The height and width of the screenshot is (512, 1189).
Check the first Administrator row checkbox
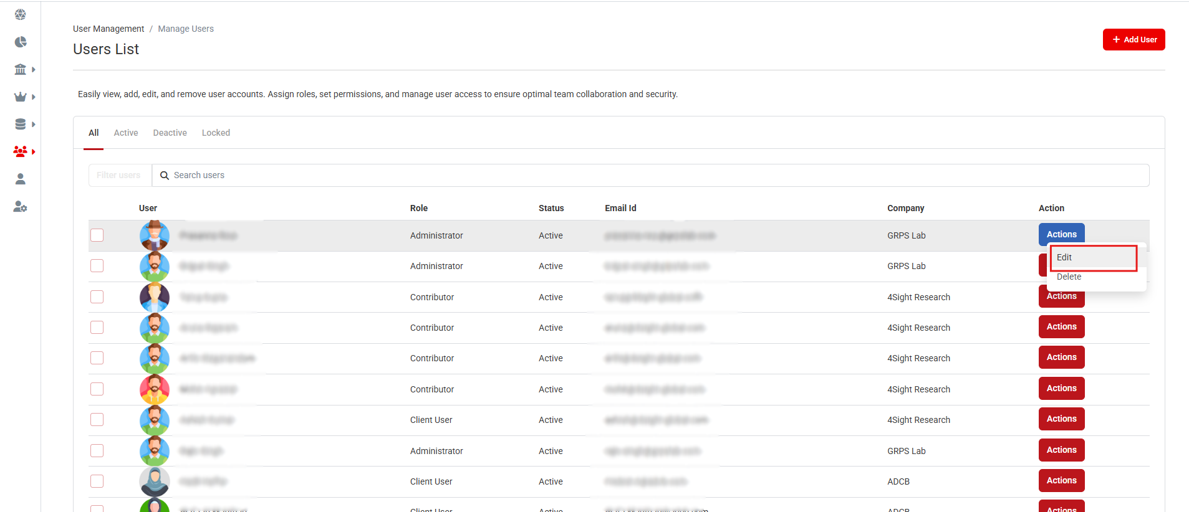tap(97, 235)
